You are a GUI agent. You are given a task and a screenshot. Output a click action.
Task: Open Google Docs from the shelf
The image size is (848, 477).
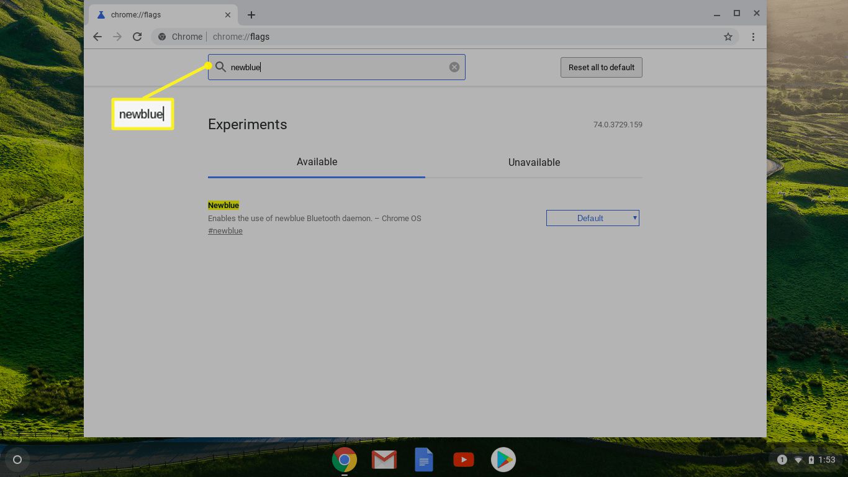pos(424,460)
